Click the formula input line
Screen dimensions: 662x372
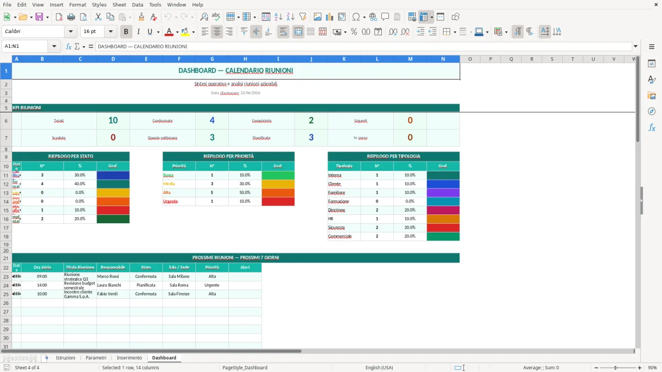pos(363,46)
